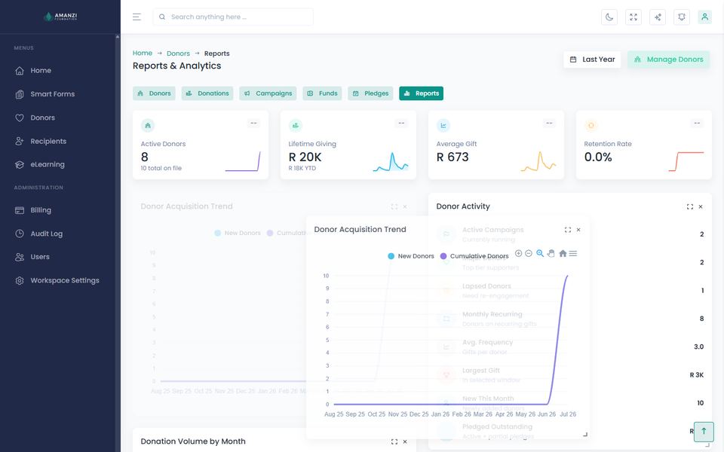The image size is (724, 452).
Task: Open Workspace Settings in the sidebar
Action: coord(58,280)
